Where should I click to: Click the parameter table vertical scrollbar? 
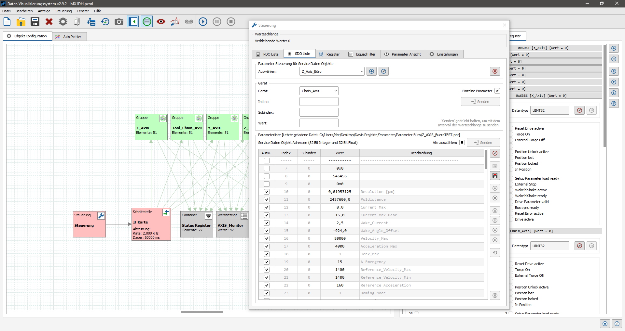(486, 159)
